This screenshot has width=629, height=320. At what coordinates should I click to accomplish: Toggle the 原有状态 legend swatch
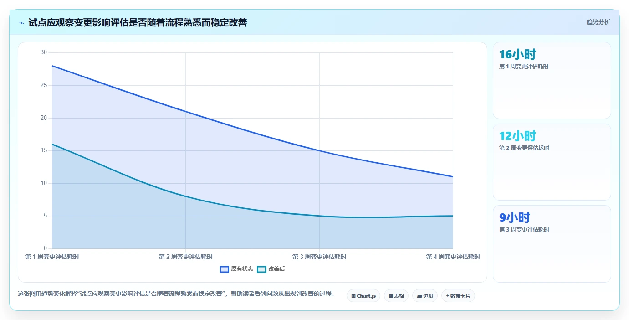pyautogui.click(x=224, y=269)
